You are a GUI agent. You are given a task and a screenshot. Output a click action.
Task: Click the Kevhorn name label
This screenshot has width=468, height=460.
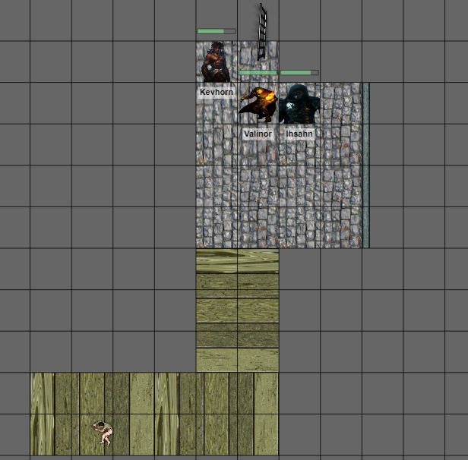217,92
